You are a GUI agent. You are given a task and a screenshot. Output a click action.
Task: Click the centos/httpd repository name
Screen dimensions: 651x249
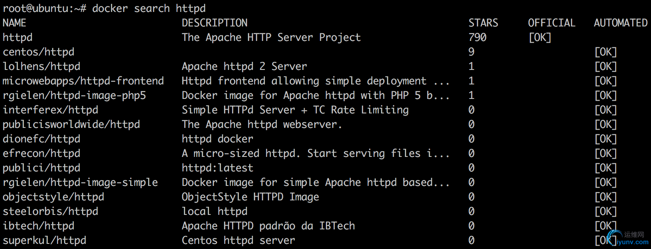tap(38, 52)
